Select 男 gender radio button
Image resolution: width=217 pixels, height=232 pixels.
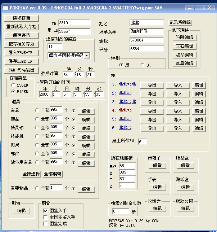click(x=121, y=65)
